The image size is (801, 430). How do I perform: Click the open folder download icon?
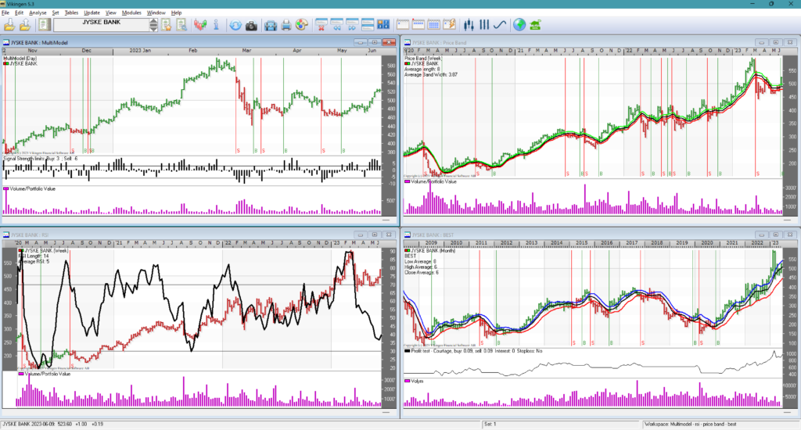9,24
